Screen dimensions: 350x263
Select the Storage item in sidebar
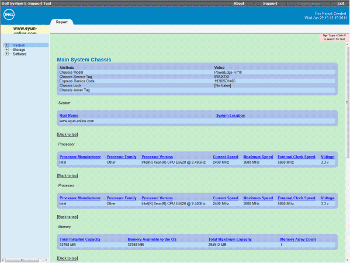click(x=19, y=50)
